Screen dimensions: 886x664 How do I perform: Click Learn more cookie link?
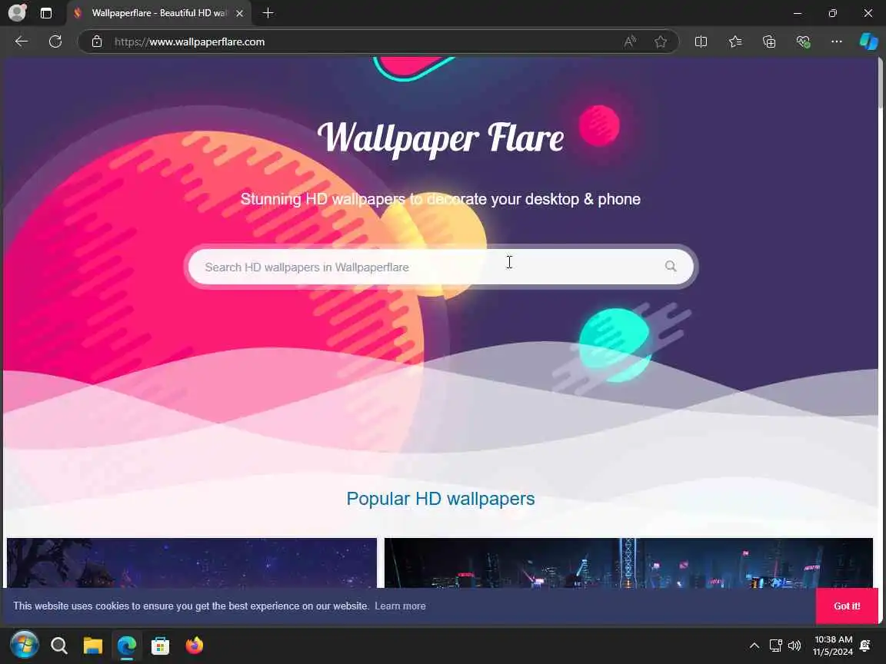click(x=400, y=606)
